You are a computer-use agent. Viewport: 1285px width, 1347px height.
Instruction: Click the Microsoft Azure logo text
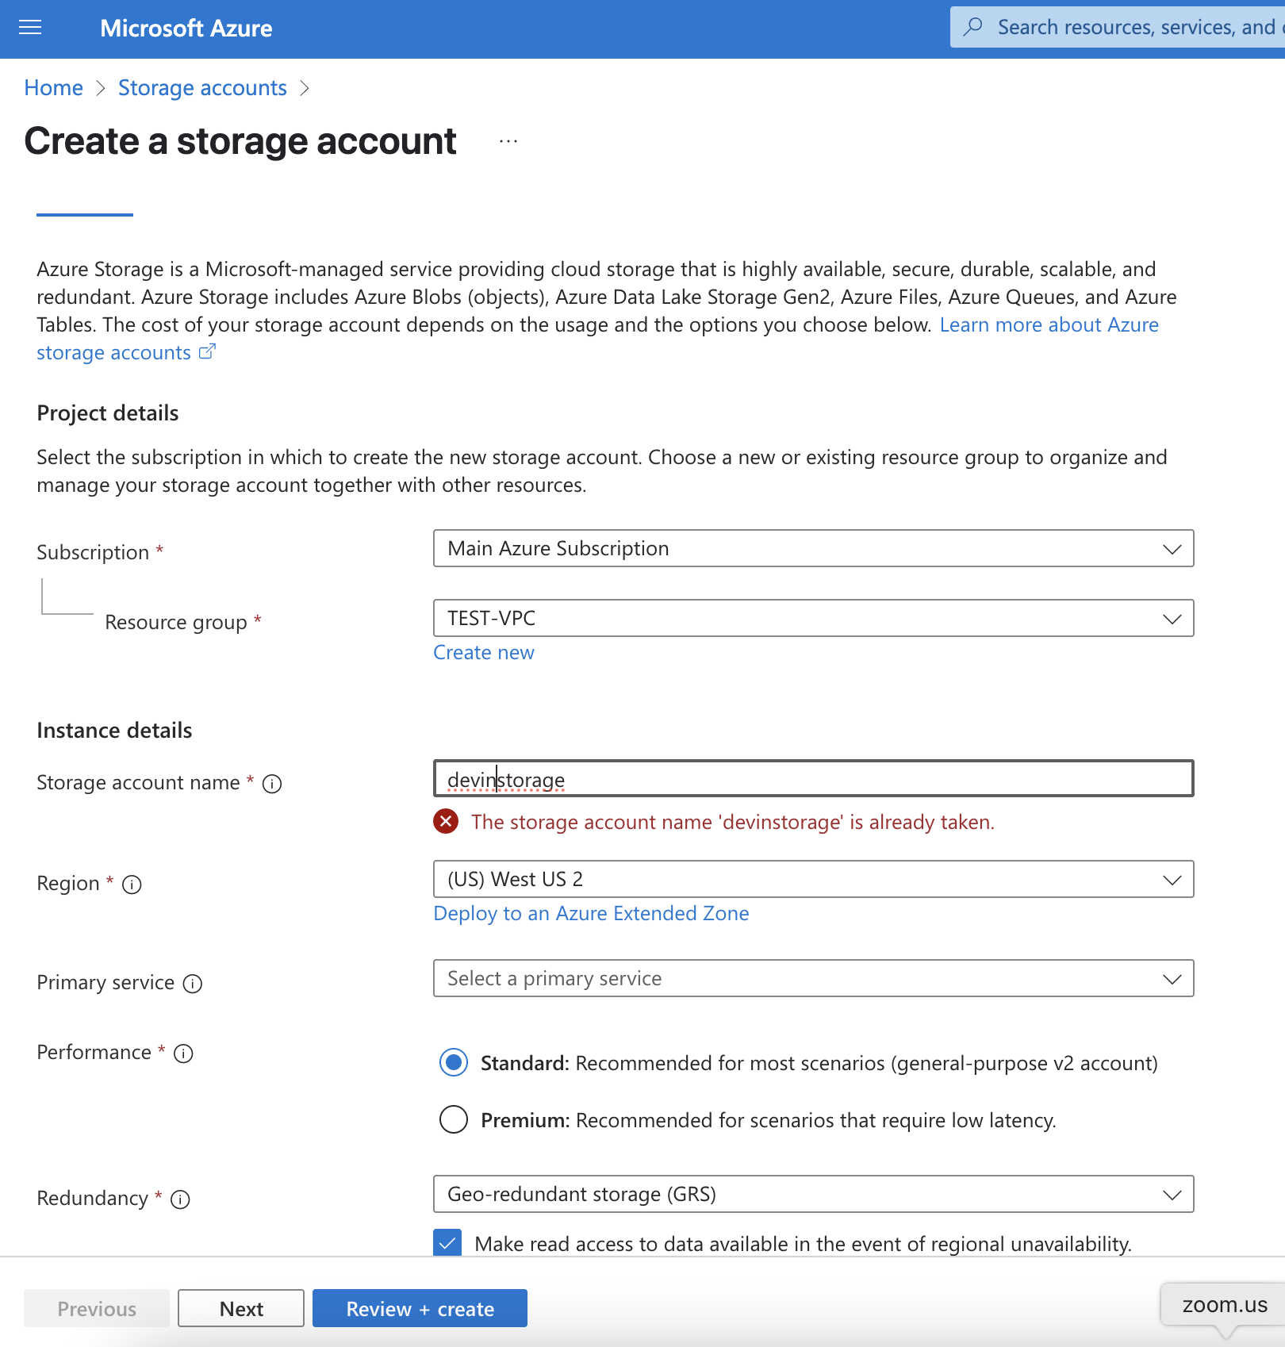(186, 28)
